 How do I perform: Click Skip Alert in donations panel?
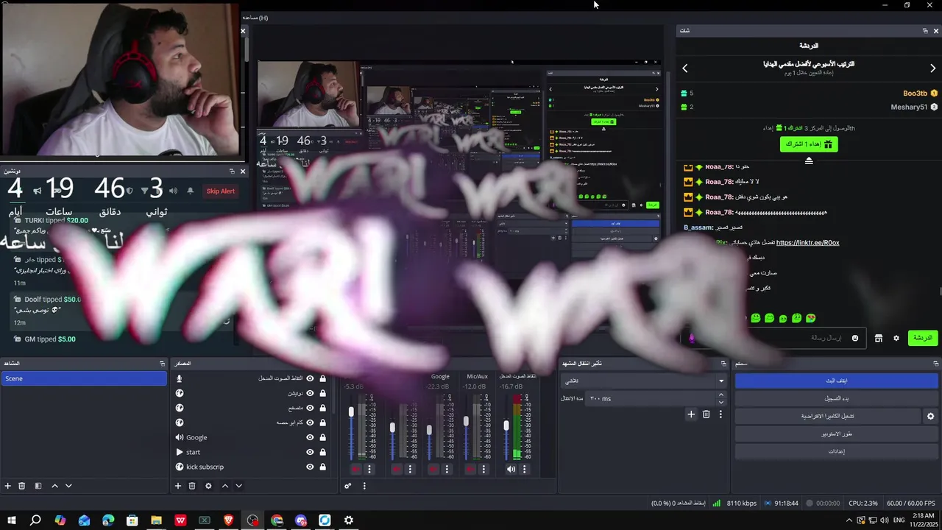221,191
